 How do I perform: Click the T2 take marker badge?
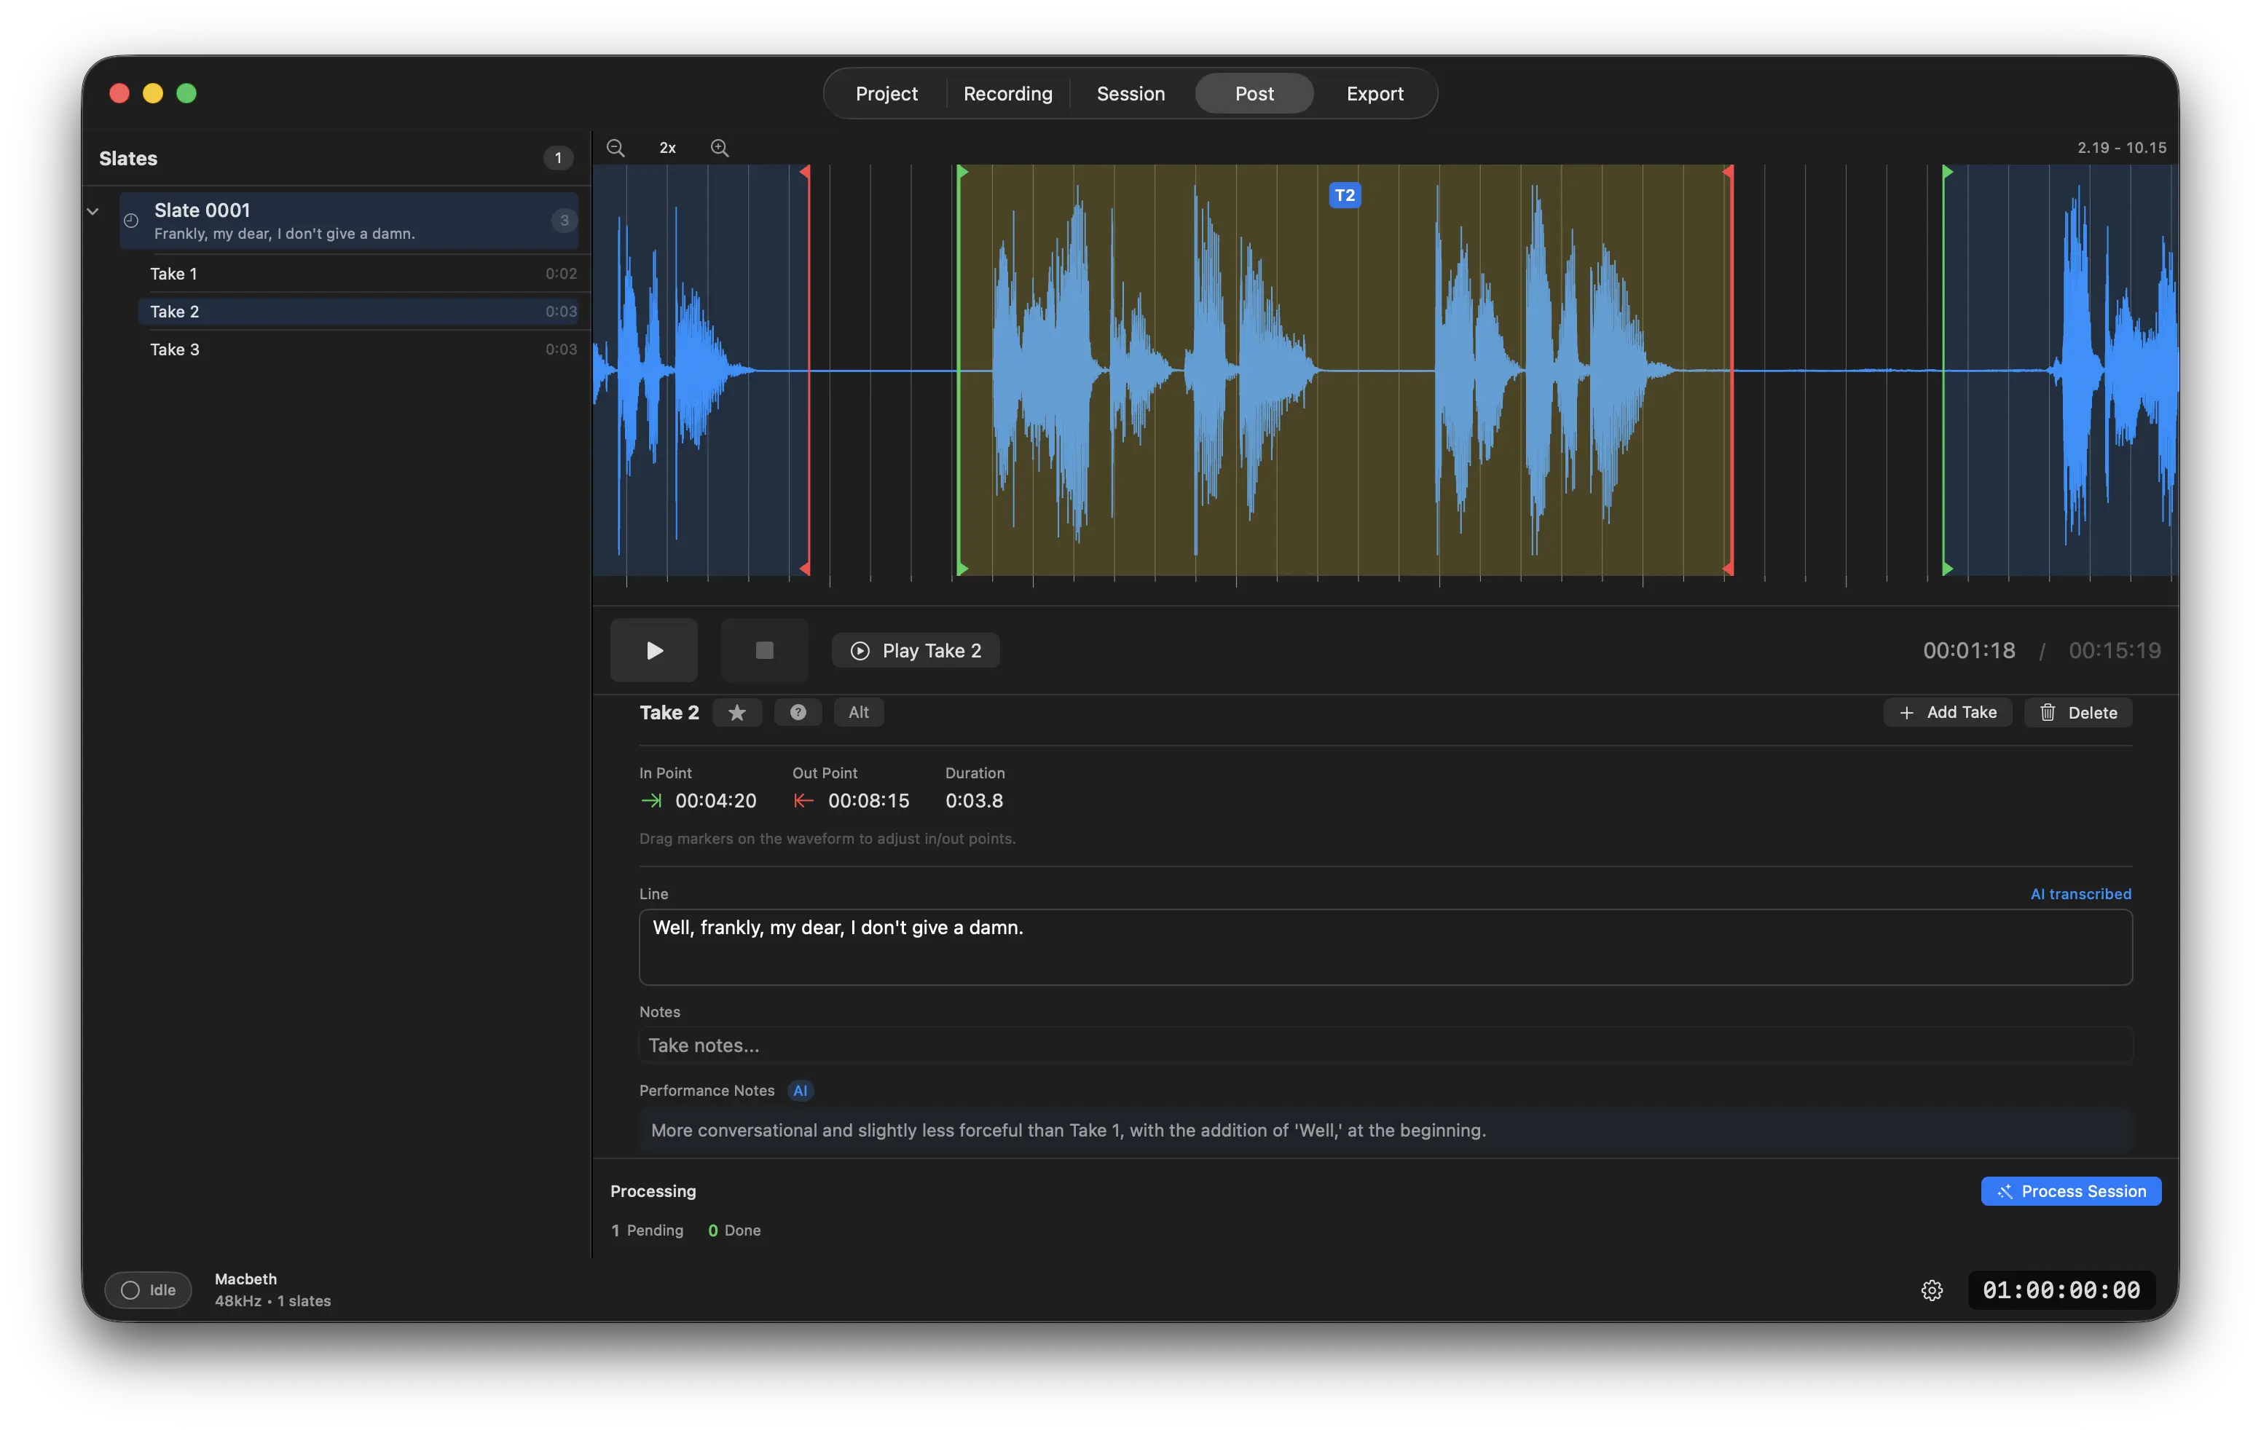1345,195
